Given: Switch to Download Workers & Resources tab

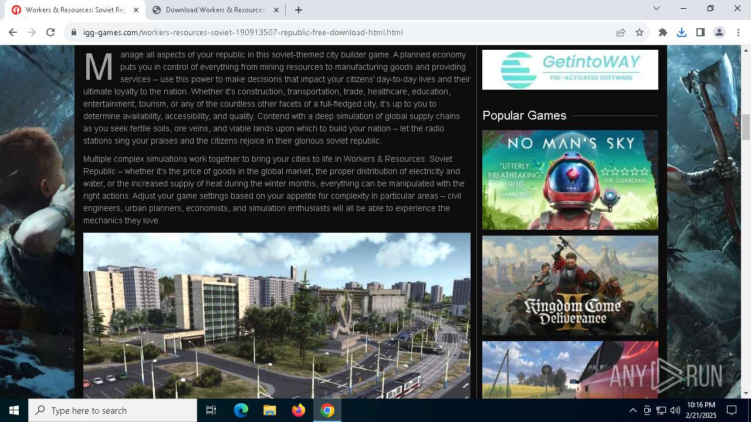Looking at the screenshot, I should click(x=215, y=10).
